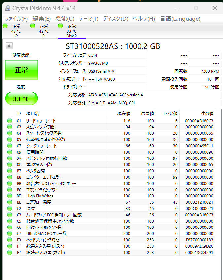Open the 編集(E) menu
The width and height of the screenshot is (223, 280).
click(x=41, y=18)
